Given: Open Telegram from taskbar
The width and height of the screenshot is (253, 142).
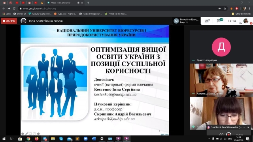Looking at the screenshot, I should click(45, 138).
